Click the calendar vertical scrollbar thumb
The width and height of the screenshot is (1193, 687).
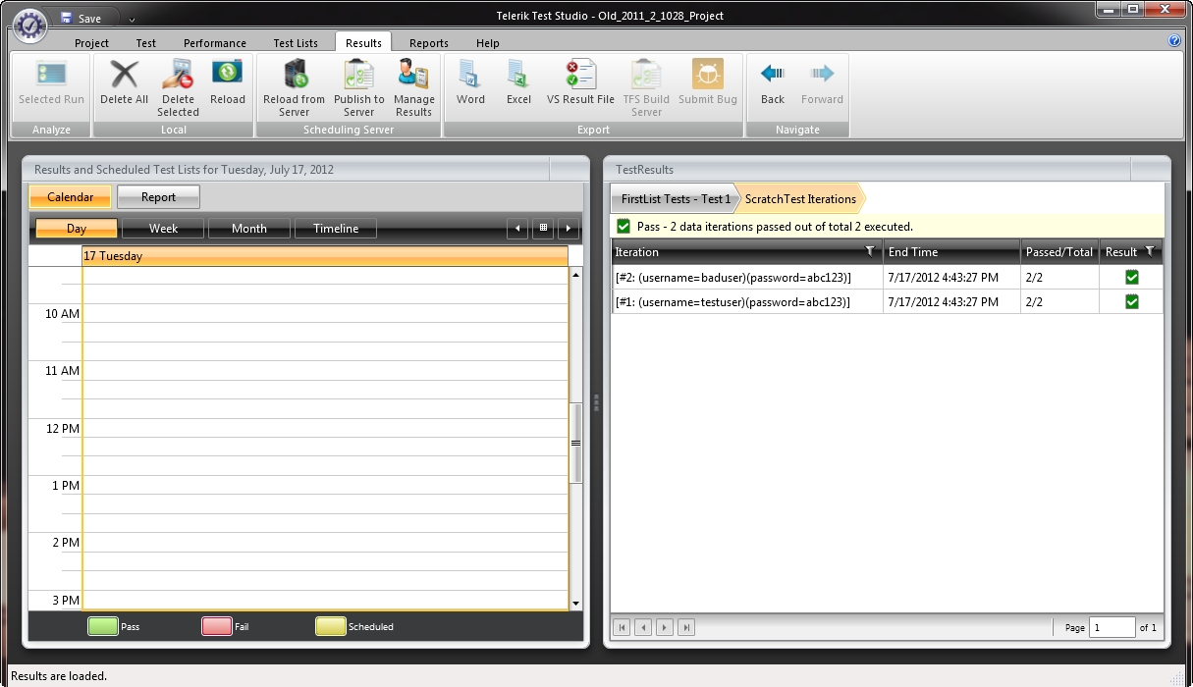click(576, 443)
